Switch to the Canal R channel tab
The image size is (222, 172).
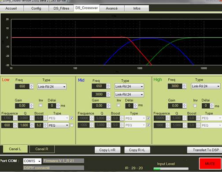pyautogui.click(x=42, y=149)
